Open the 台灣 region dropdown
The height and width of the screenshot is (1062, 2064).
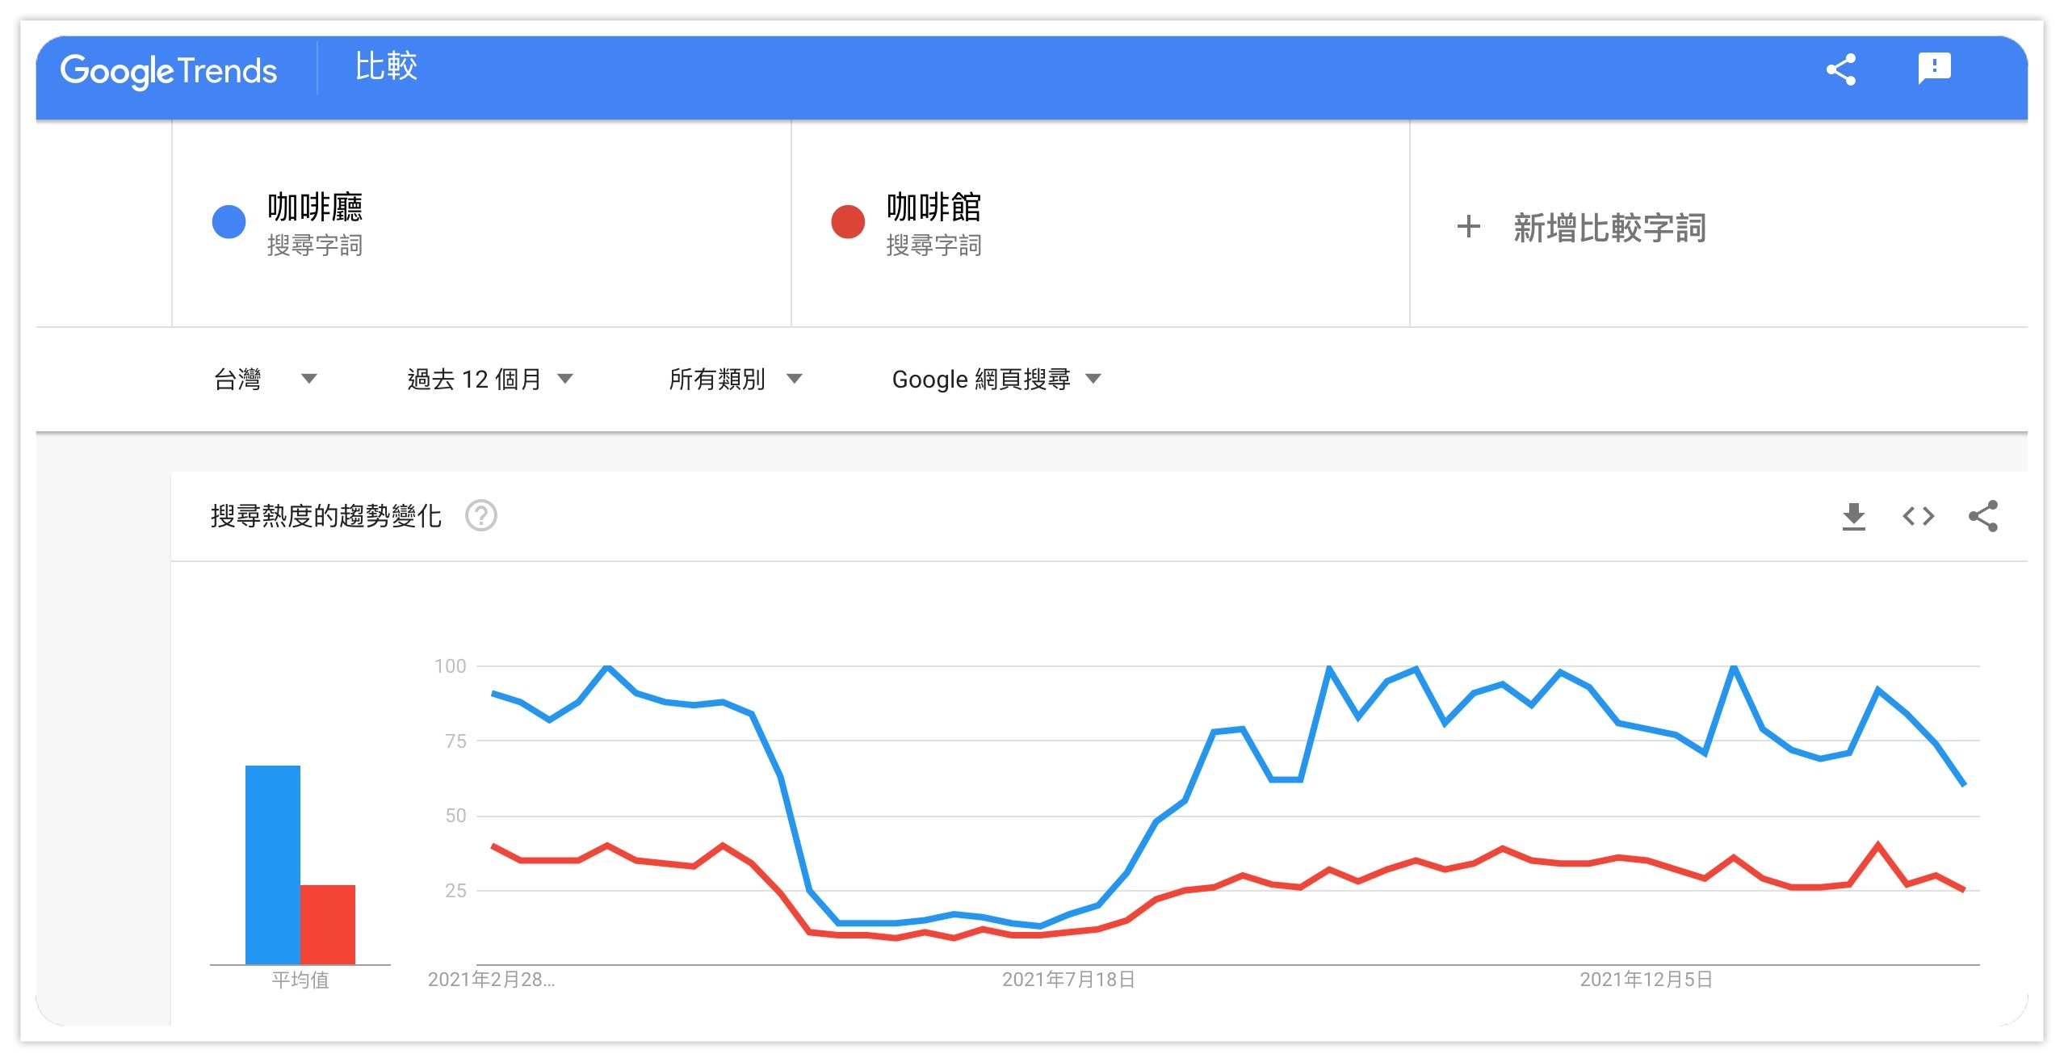click(x=265, y=379)
